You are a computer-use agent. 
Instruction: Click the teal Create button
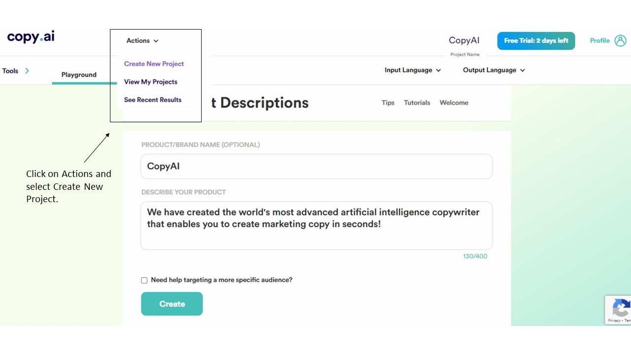(172, 304)
